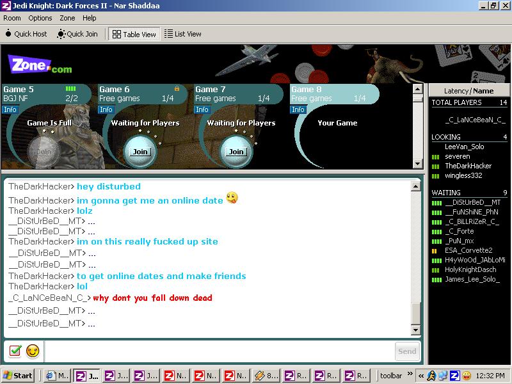The height and width of the screenshot is (384, 512).
Task: Click the 12:32 PM clock
Action: [x=490, y=376]
